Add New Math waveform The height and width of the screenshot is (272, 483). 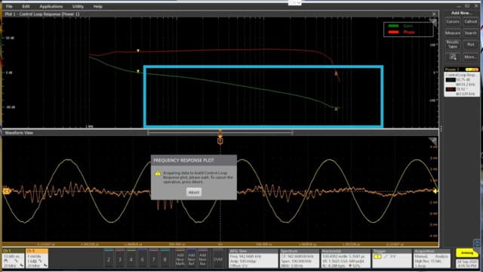[x=180, y=258]
